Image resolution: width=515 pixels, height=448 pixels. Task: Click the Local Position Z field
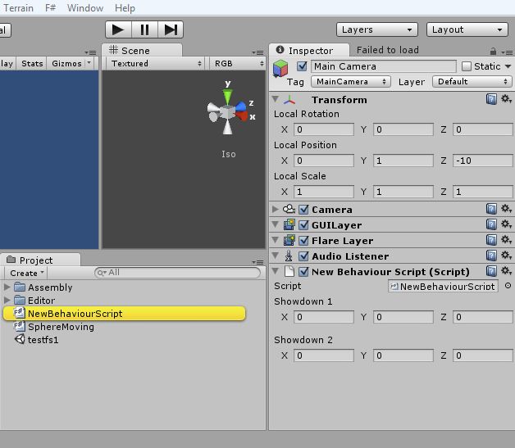(x=483, y=161)
